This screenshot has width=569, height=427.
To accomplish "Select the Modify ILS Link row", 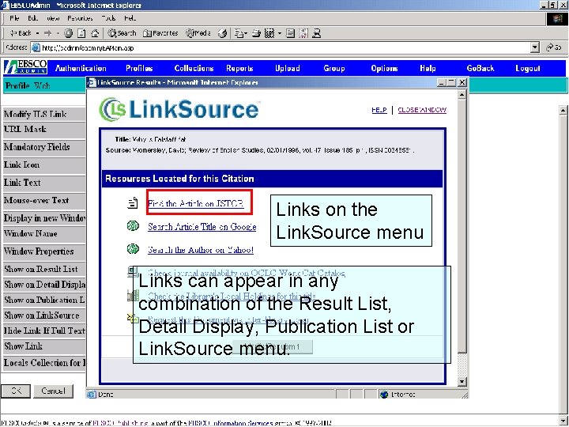I will coord(44,115).
